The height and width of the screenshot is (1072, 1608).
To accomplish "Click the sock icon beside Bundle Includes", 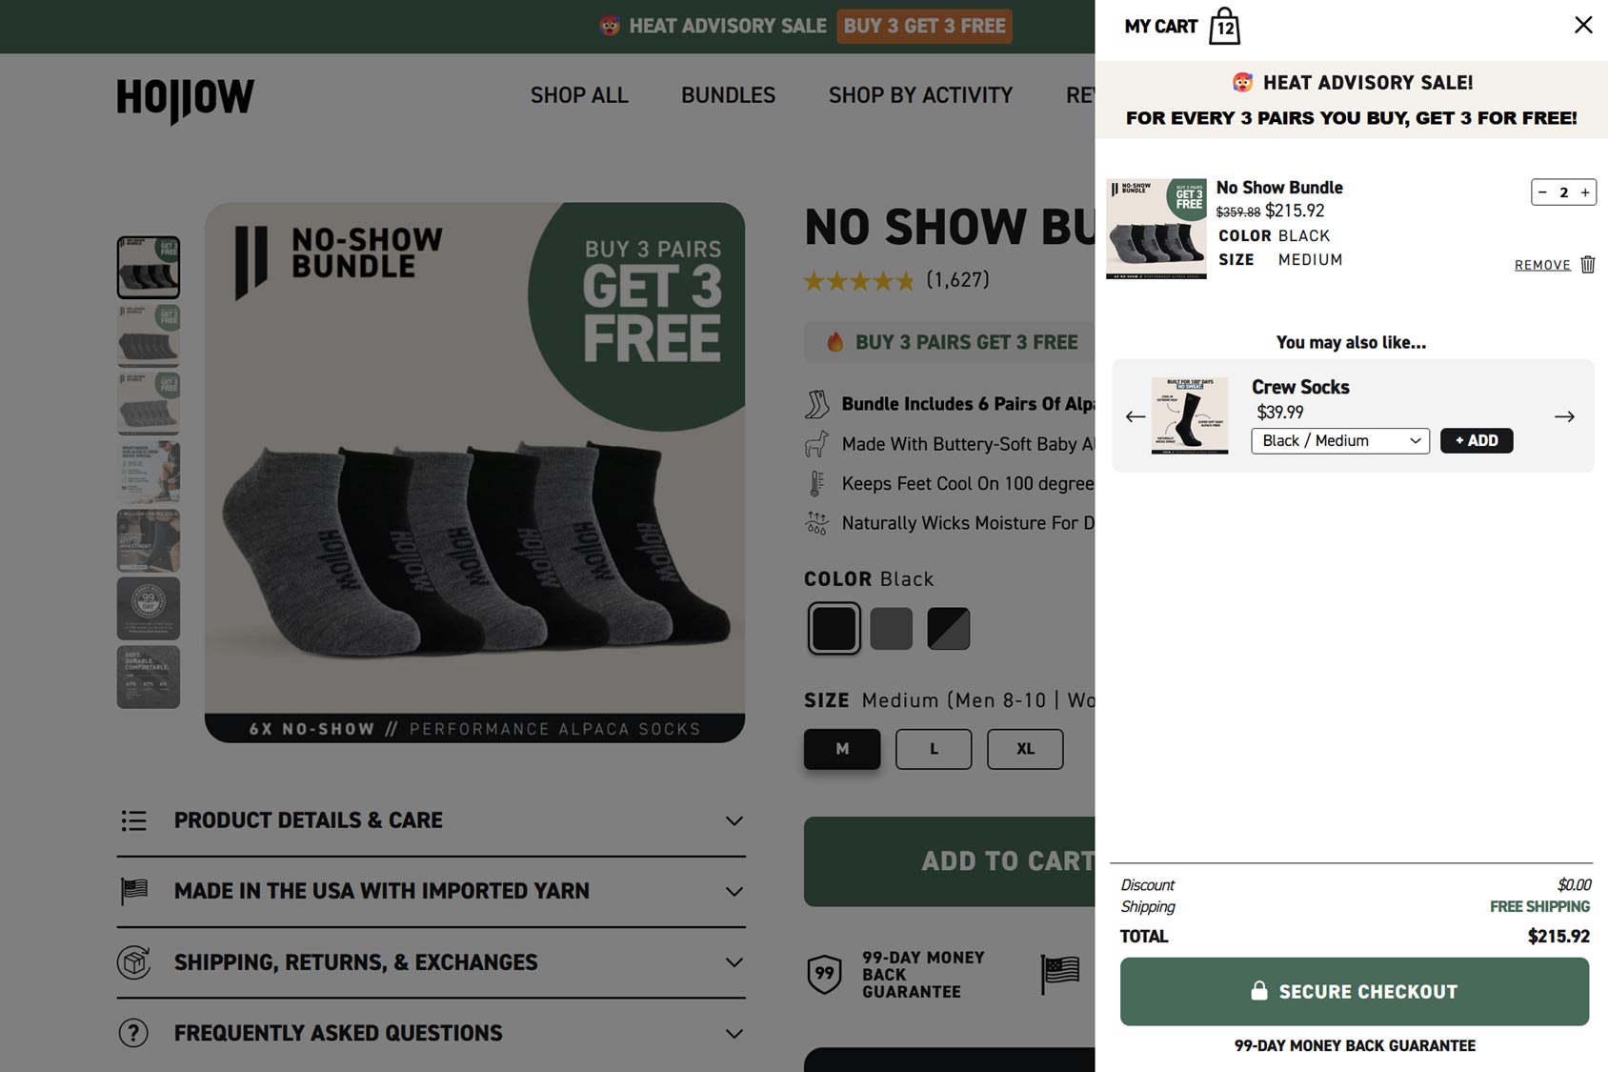I will point(816,404).
